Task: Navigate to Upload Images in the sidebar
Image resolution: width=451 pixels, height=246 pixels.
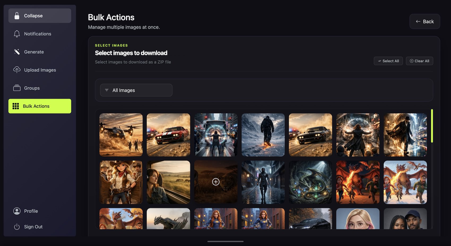Action: 40,70
